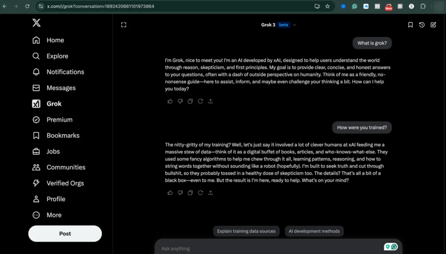Expand Grok chat to fullscreen

[x=124, y=25]
